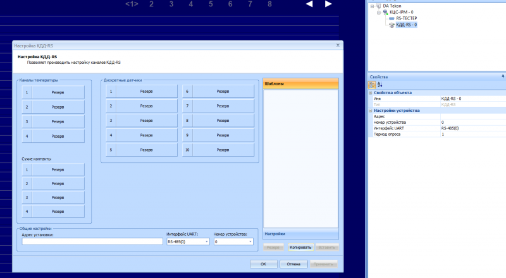Select the КДД-RS - 0 device in tree
The image size is (506, 278).
406,25
